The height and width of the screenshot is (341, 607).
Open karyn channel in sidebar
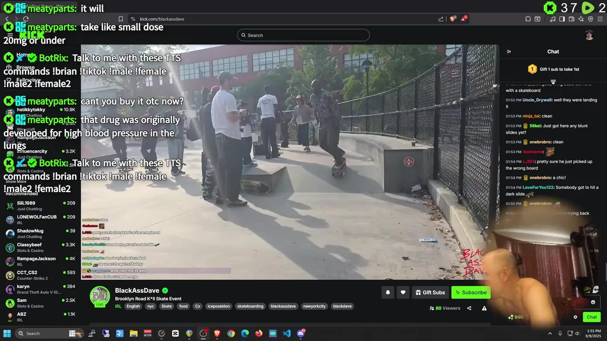(40, 289)
